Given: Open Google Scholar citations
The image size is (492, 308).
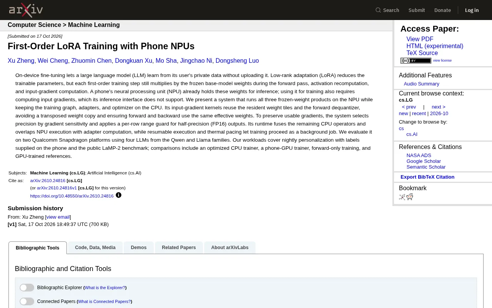Looking at the screenshot, I should pos(424,161).
